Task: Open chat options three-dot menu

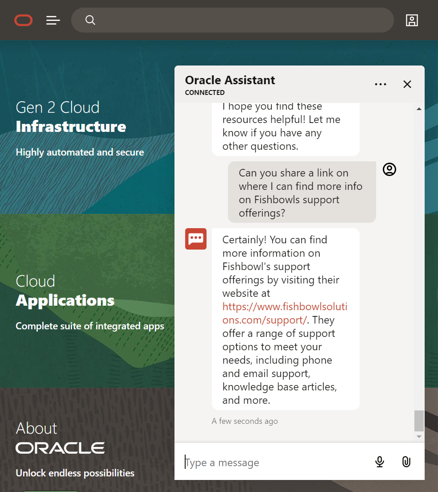Action: (x=380, y=84)
